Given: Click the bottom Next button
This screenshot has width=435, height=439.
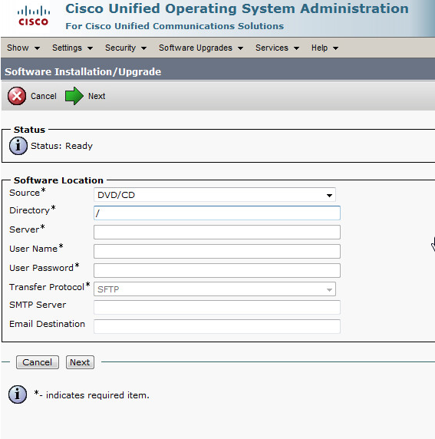Looking at the screenshot, I should tap(80, 362).
